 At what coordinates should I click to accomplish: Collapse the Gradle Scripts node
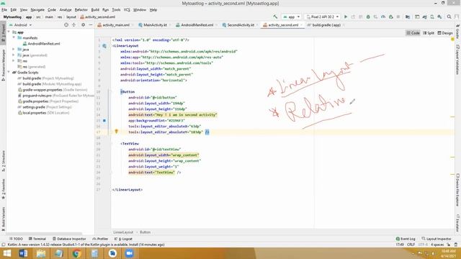pyautogui.click(x=9, y=72)
